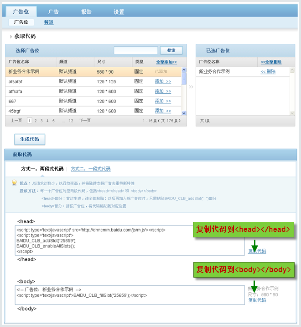Click <<全部删除 link
This screenshot has height=327, width=301.
(x=271, y=62)
